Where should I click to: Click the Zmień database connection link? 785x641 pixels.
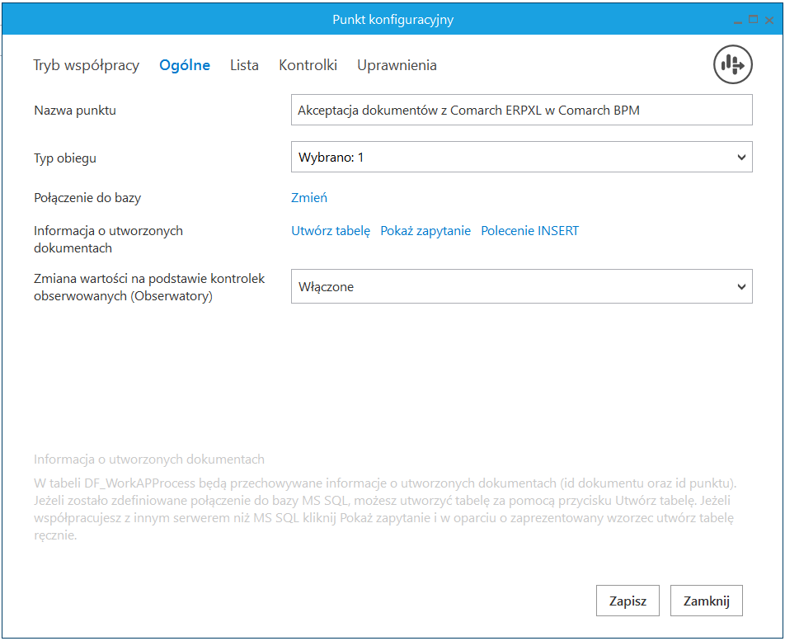point(309,197)
